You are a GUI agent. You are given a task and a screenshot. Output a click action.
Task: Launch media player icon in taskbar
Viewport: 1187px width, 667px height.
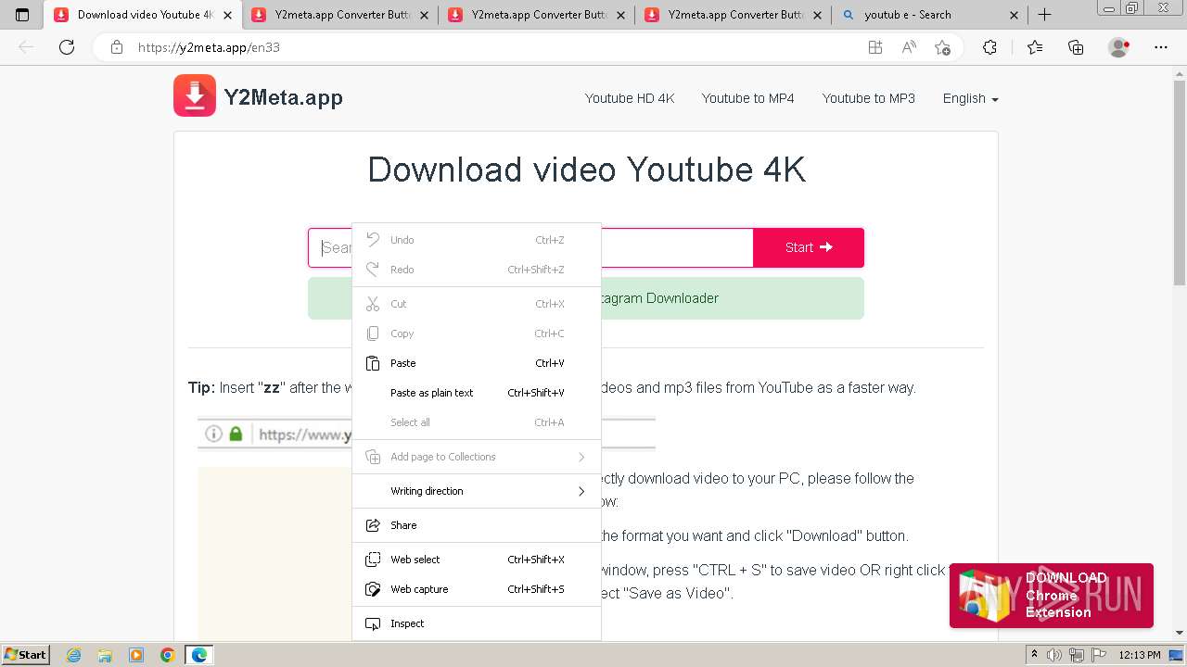[136, 655]
